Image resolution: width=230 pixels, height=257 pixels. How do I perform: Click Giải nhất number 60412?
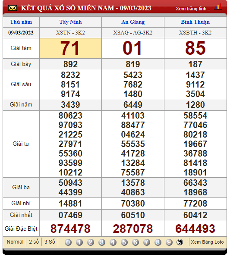point(195,215)
